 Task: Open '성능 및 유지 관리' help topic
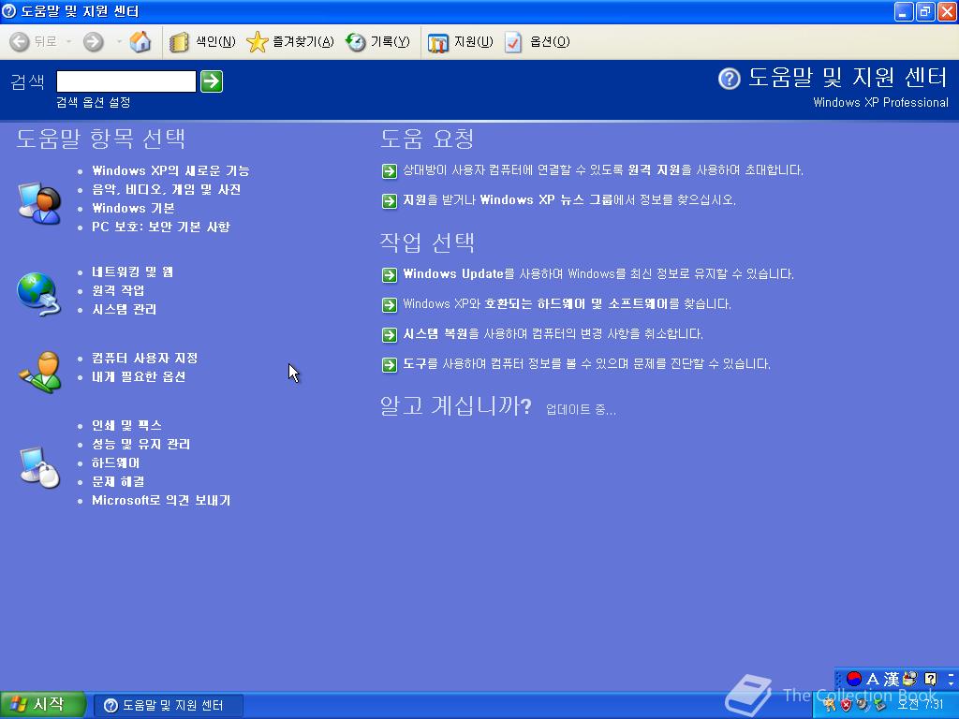(141, 444)
